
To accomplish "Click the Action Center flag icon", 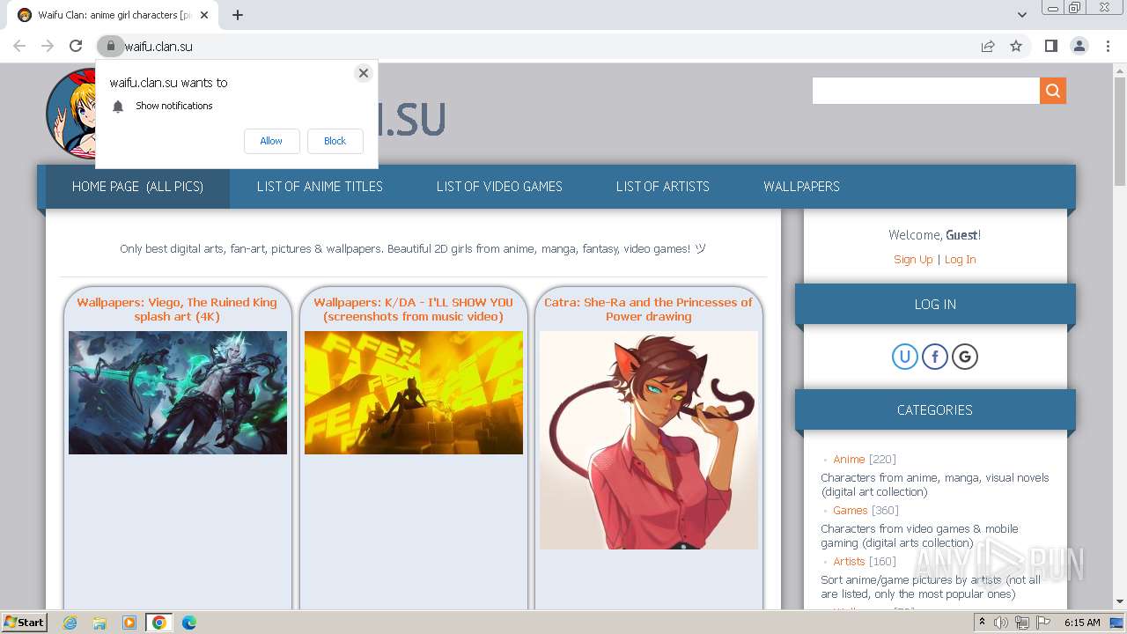I will coord(1042,623).
